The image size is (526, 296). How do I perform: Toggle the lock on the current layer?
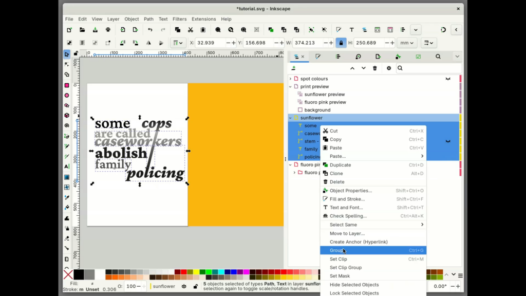pyautogui.click(x=196, y=286)
